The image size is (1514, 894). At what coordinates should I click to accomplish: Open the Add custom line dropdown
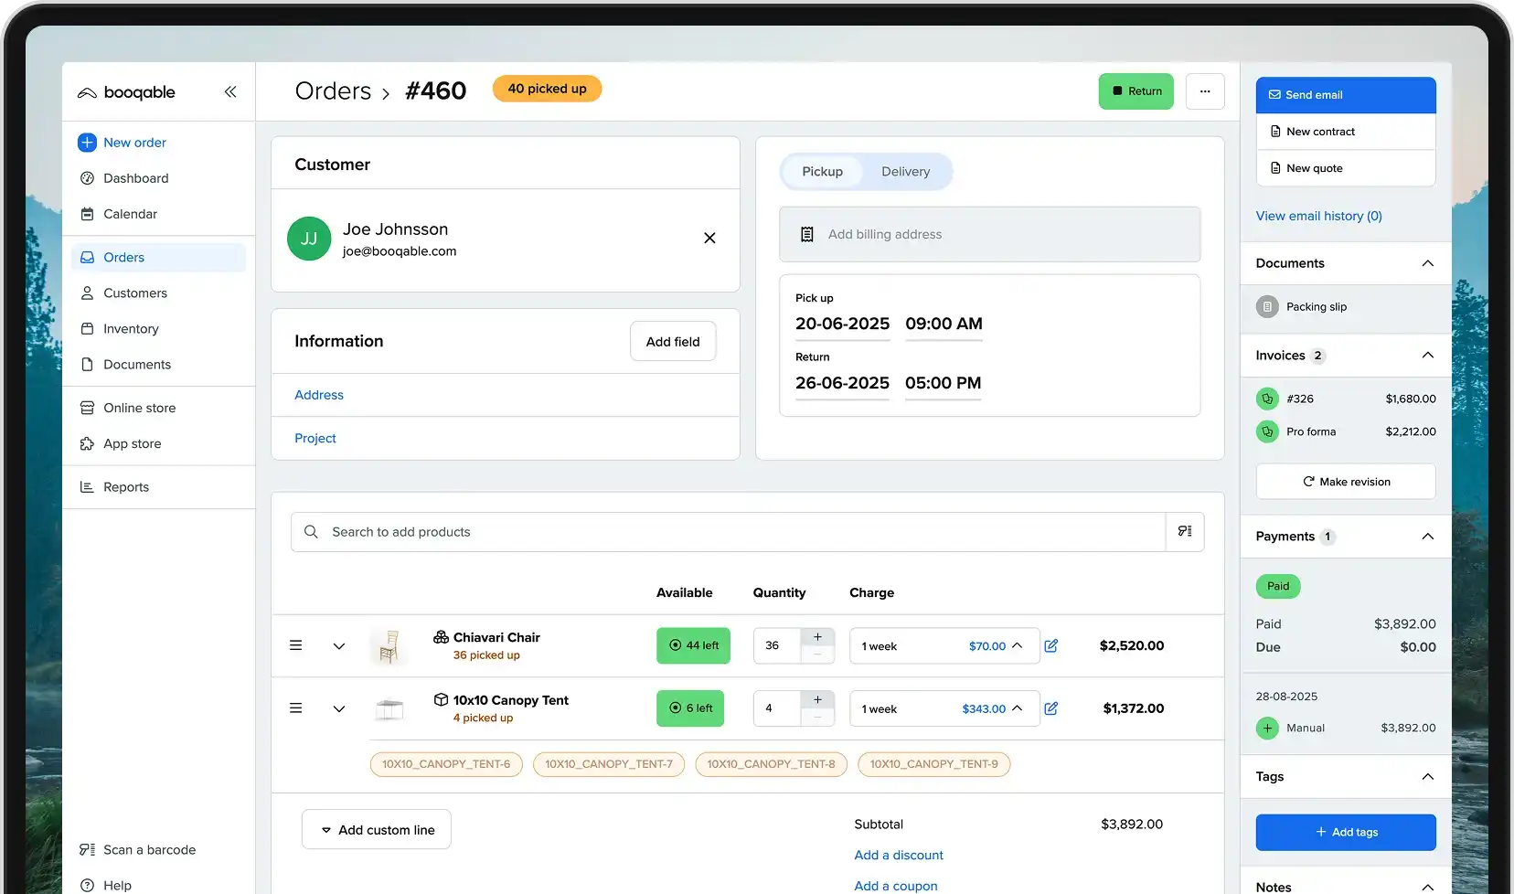pos(376,829)
